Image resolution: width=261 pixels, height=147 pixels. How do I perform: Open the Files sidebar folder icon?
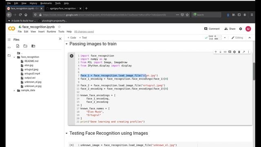9,56
